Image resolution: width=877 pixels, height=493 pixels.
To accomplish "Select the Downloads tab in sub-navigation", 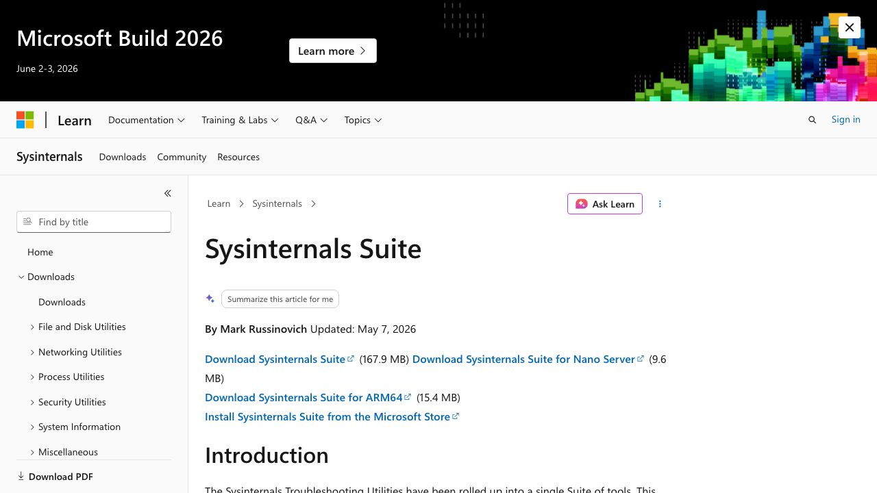I will (x=123, y=157).
